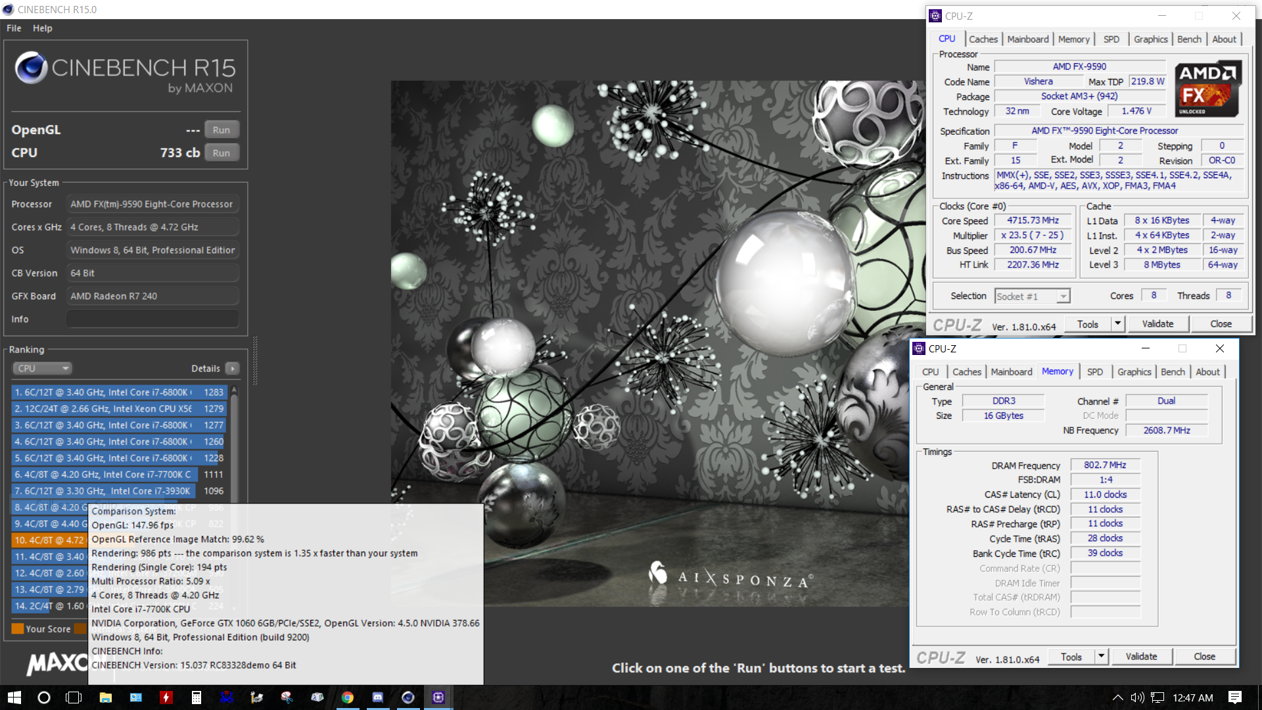Screen dimensions: 1262x710
Task: Switch to Cinebench taskbar icon
Action: pos(408,698)
